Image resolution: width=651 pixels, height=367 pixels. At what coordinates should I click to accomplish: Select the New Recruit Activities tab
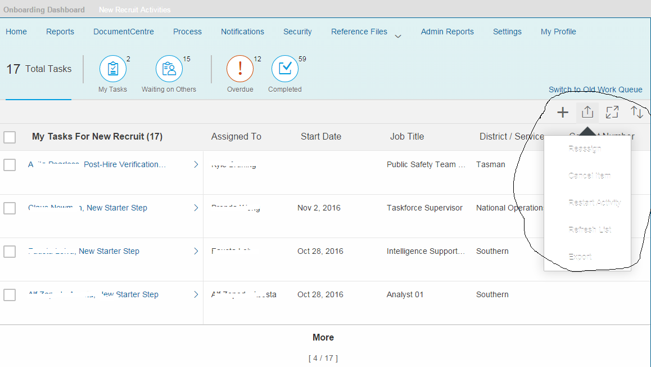coord(134,10)
